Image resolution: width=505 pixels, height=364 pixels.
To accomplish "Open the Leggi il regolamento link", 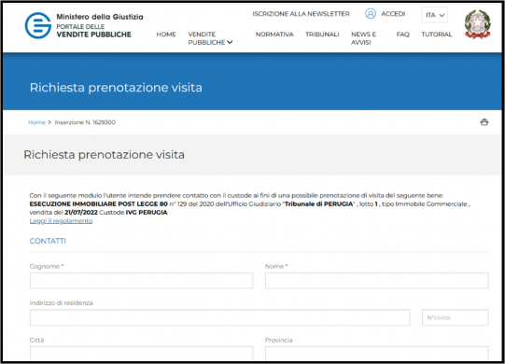I will 61,221.
